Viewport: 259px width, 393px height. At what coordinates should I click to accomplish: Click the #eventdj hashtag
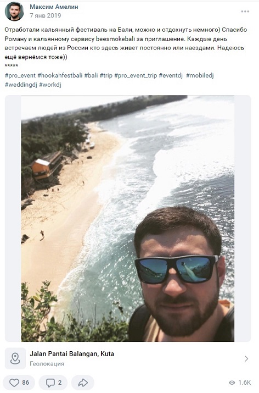171,75
